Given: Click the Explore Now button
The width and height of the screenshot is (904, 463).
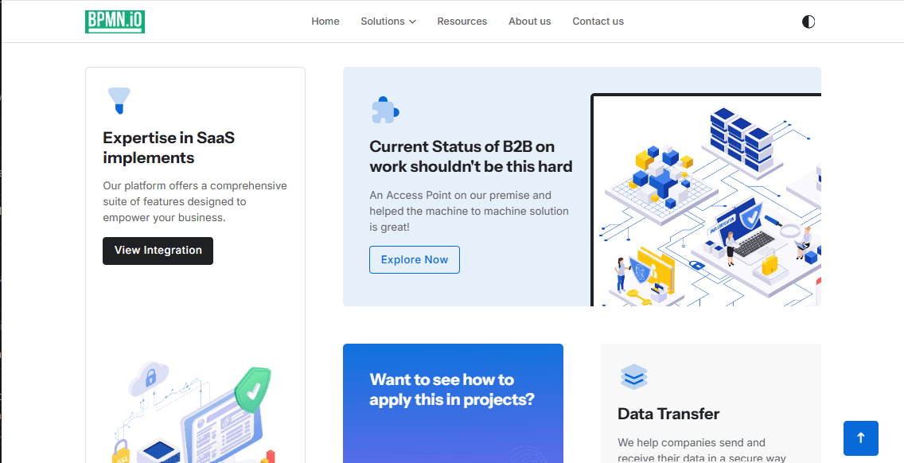Looking at the screenshot, I should 415,259.
